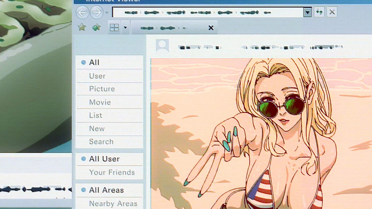Viewport: 372px width, 209px height.
Task: Select the All Areas filter option
Action: (x=106, y=190)
